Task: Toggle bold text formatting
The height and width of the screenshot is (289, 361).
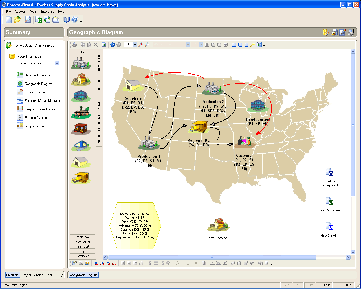Action: pos(207,45)
